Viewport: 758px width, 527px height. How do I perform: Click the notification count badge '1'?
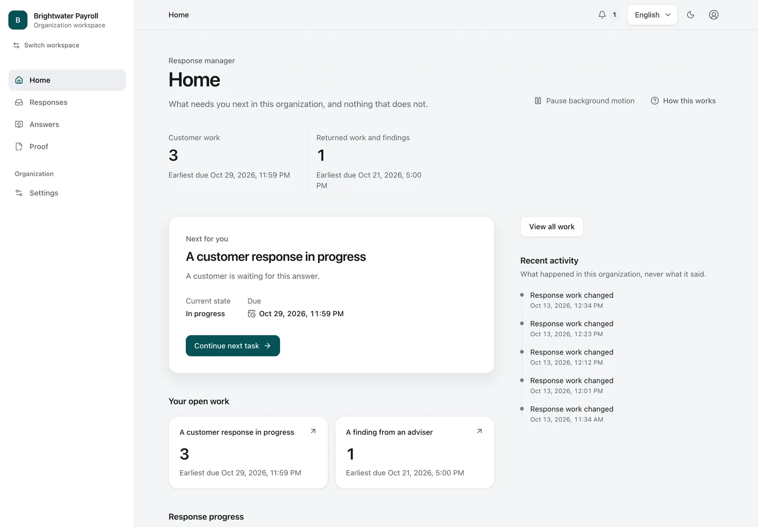coord(614,15)
